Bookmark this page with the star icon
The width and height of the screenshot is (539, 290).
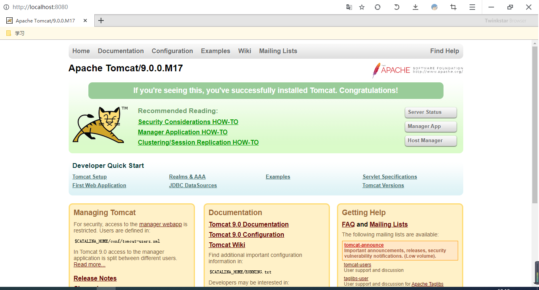point(362,7)
